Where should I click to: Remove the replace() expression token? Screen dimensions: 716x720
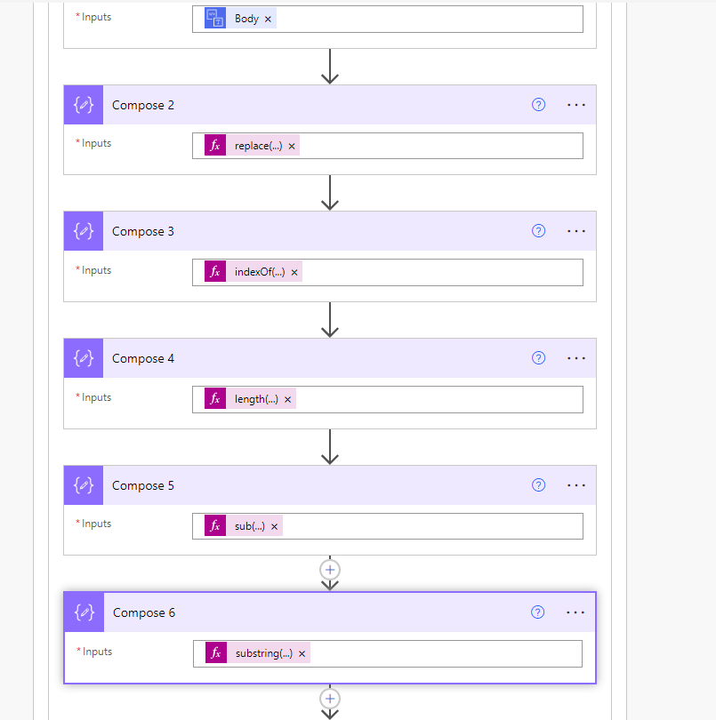point(291,145)
